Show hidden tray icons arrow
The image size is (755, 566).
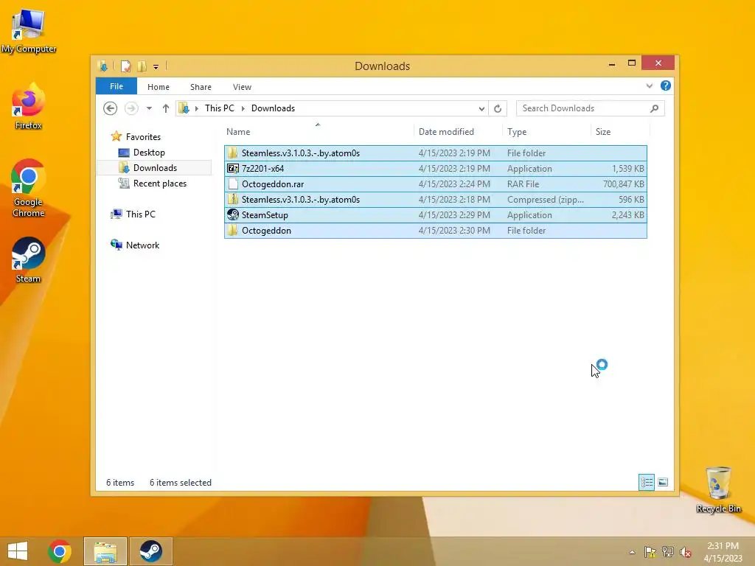[632, 552]
